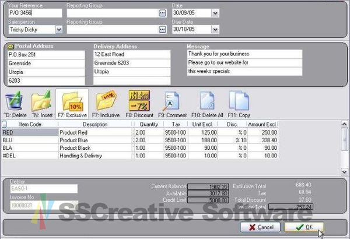This screenshot has height=239, width=350.
Task: Select the #DEL item code cell
Action: click(30, 156)
